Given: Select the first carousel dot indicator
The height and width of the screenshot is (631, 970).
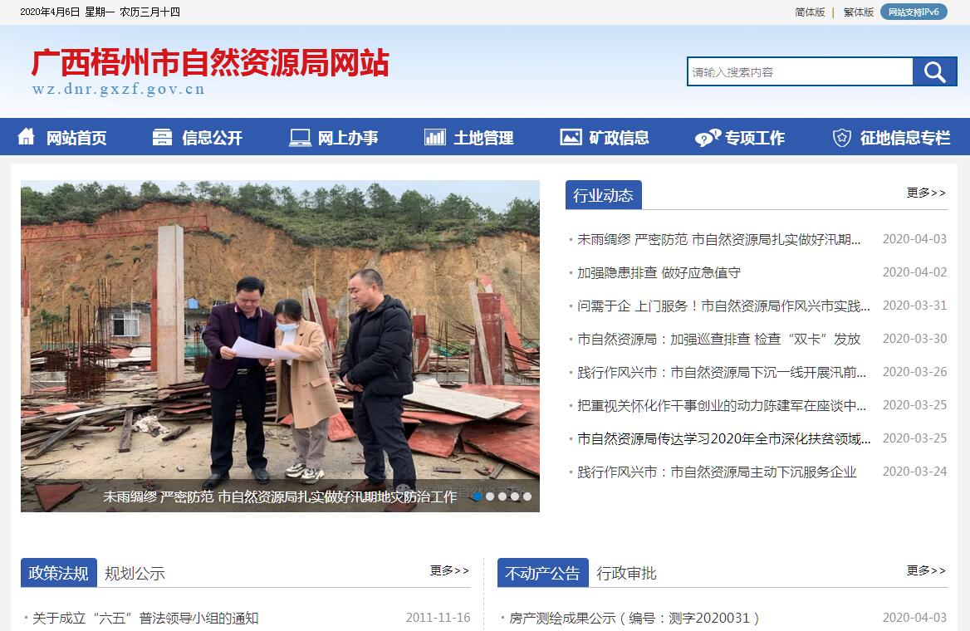Looking at the screenshot, I should point(478,496).
